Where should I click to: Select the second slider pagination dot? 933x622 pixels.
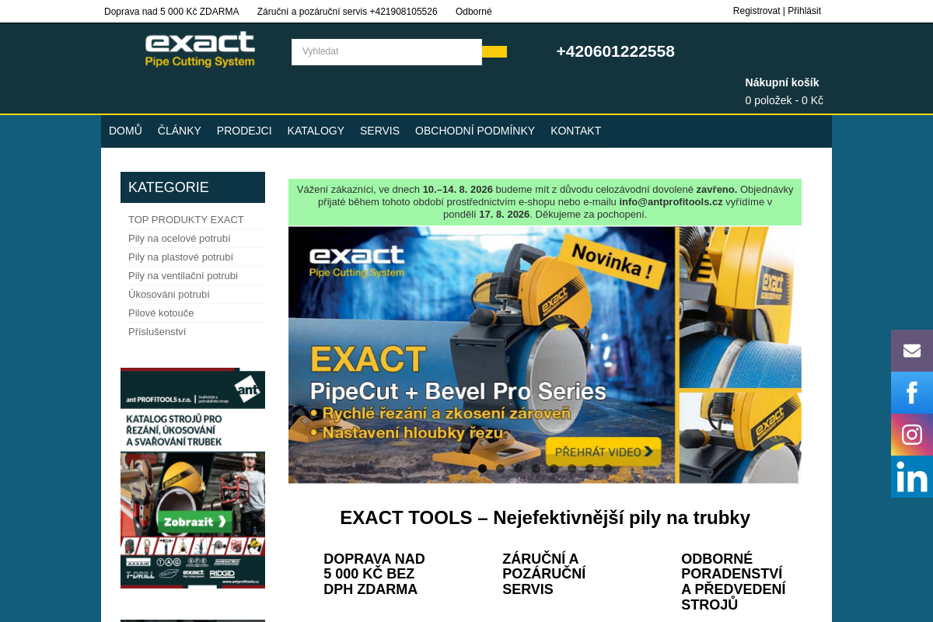(x=500, y=468)
